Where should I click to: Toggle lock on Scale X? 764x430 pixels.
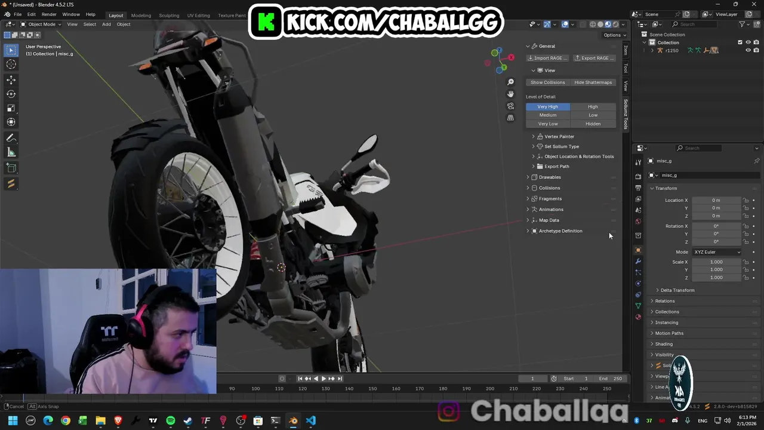point(745,262)
